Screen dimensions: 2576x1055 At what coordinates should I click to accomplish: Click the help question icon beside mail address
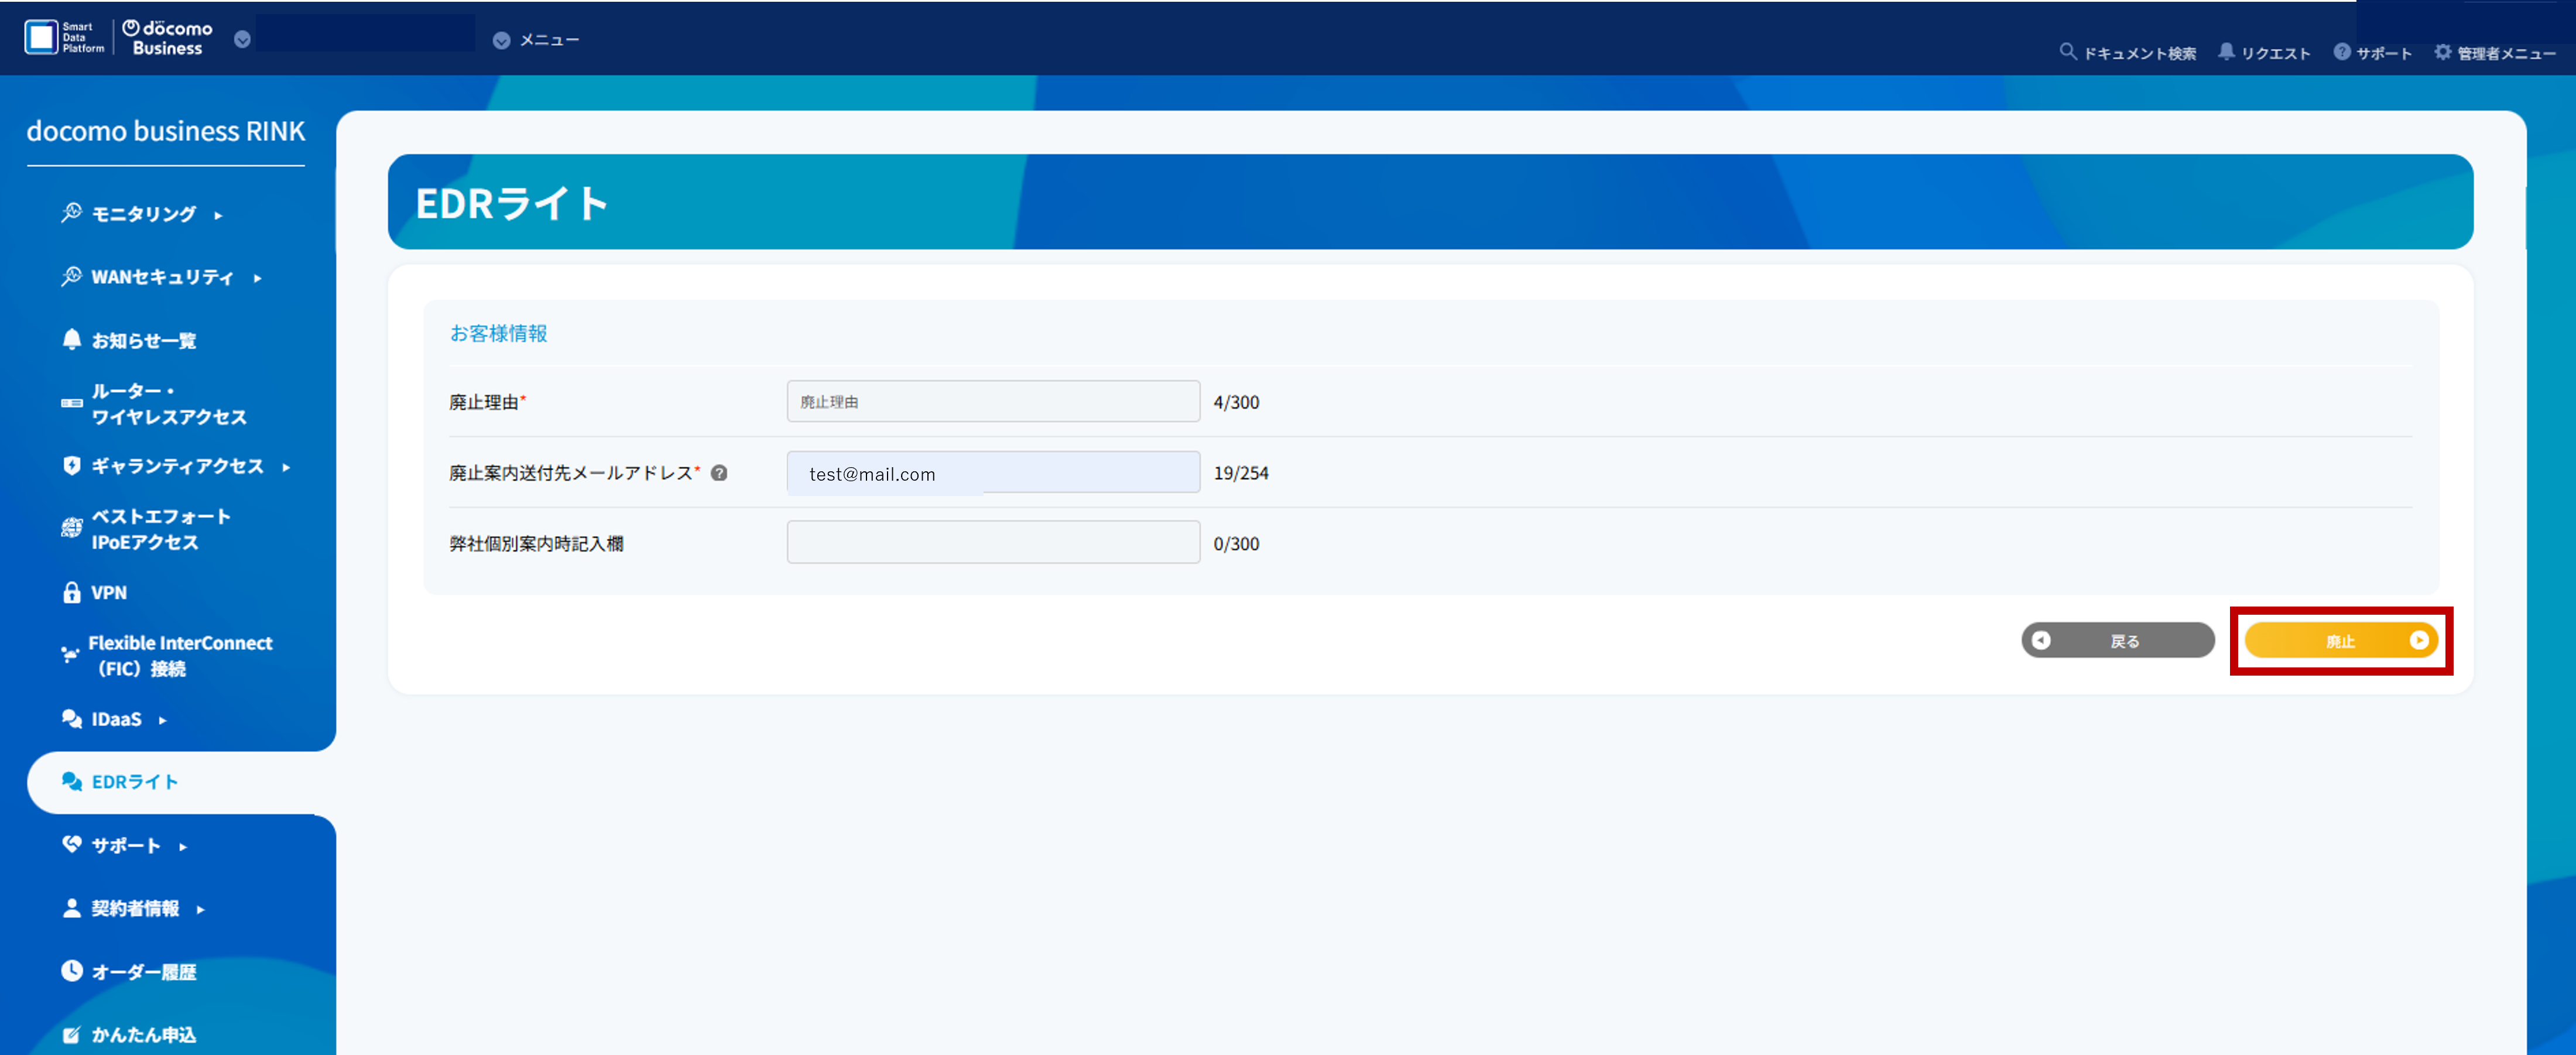pos(719,473)
